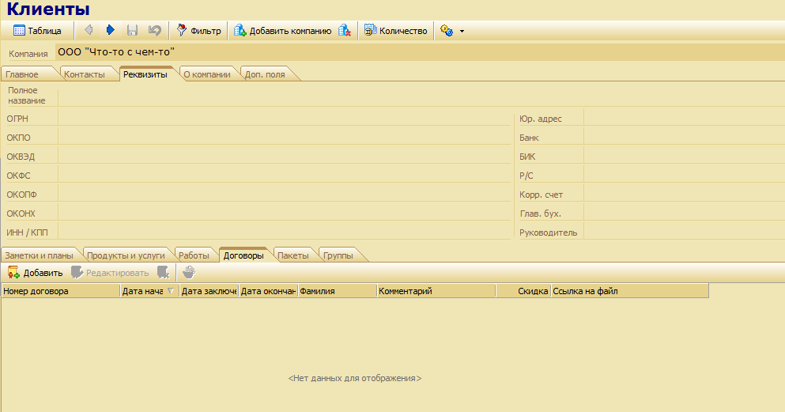The image size is (785, 412).
Task: Switch to the Контакты tab
Action: click(x=85, y=74)
